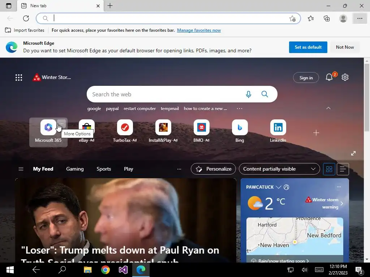Open the app launcher grid icon
The width and height of the screenshot is (370, 277).
pyautogui.click(x=19, y=77)
